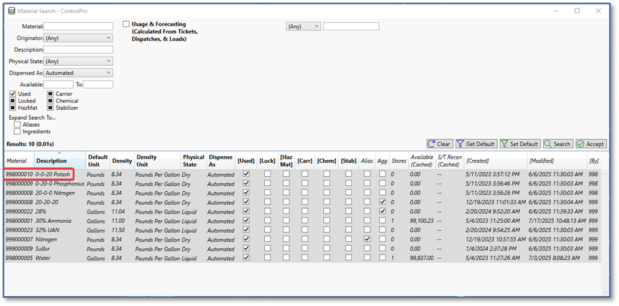Click the ControlPro database icon in title bar
The width and height of the screenshot is (619, 306).
[11, 11]
